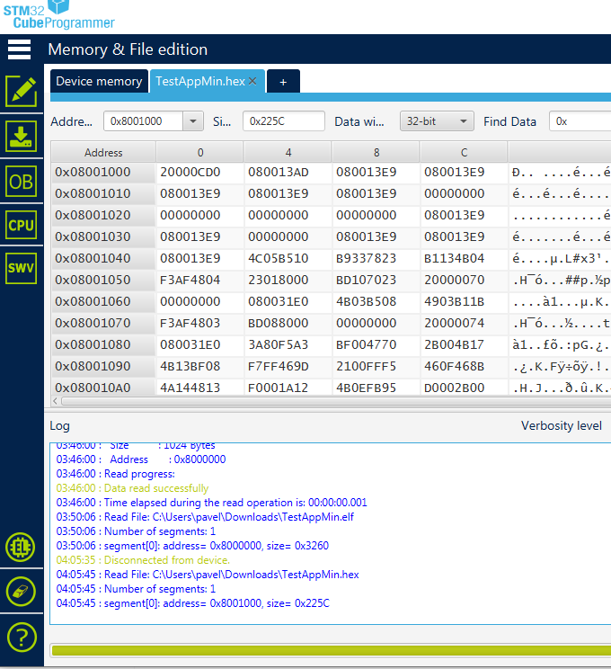Select cell 20000074

[x=464, y=323]
